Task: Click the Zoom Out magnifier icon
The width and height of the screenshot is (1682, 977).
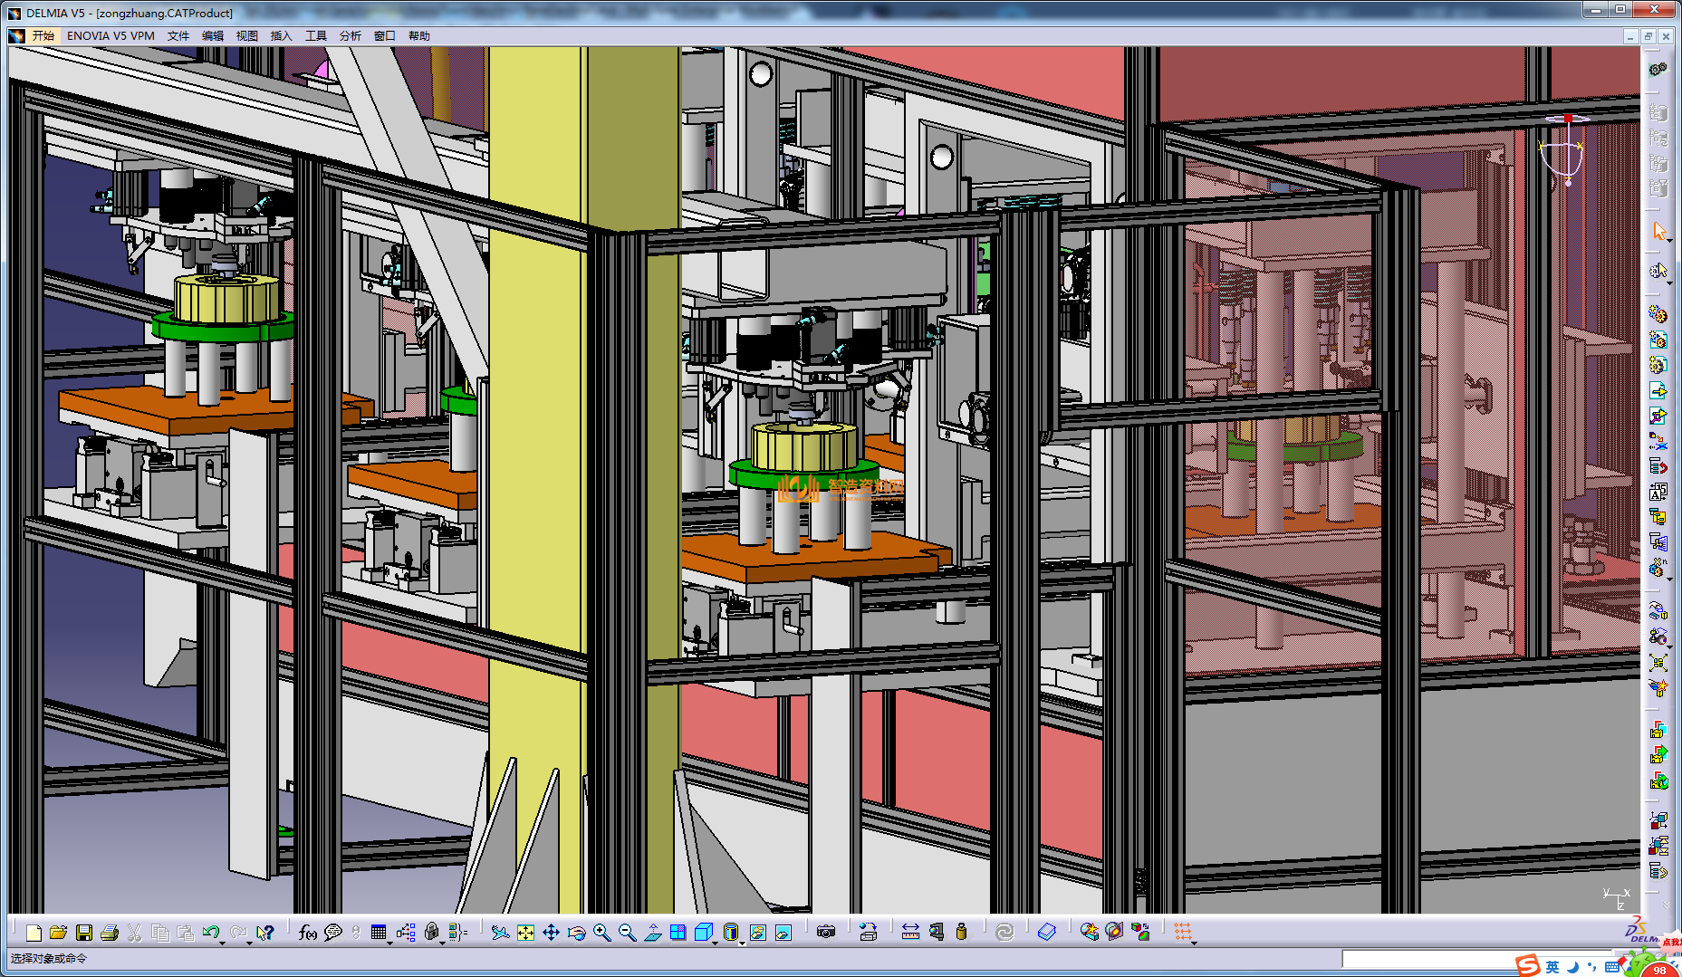Action: point(627,933)
